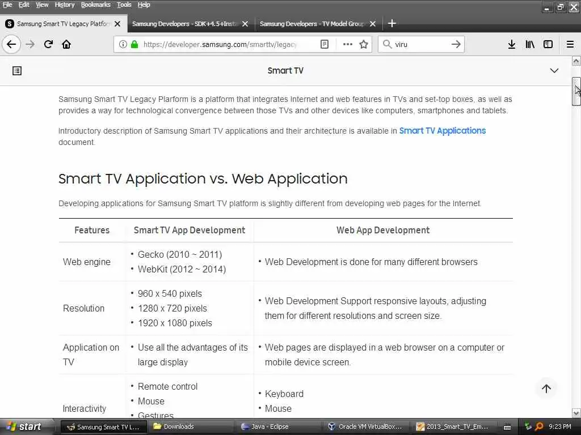Open the File menu

tap(7, 5)
